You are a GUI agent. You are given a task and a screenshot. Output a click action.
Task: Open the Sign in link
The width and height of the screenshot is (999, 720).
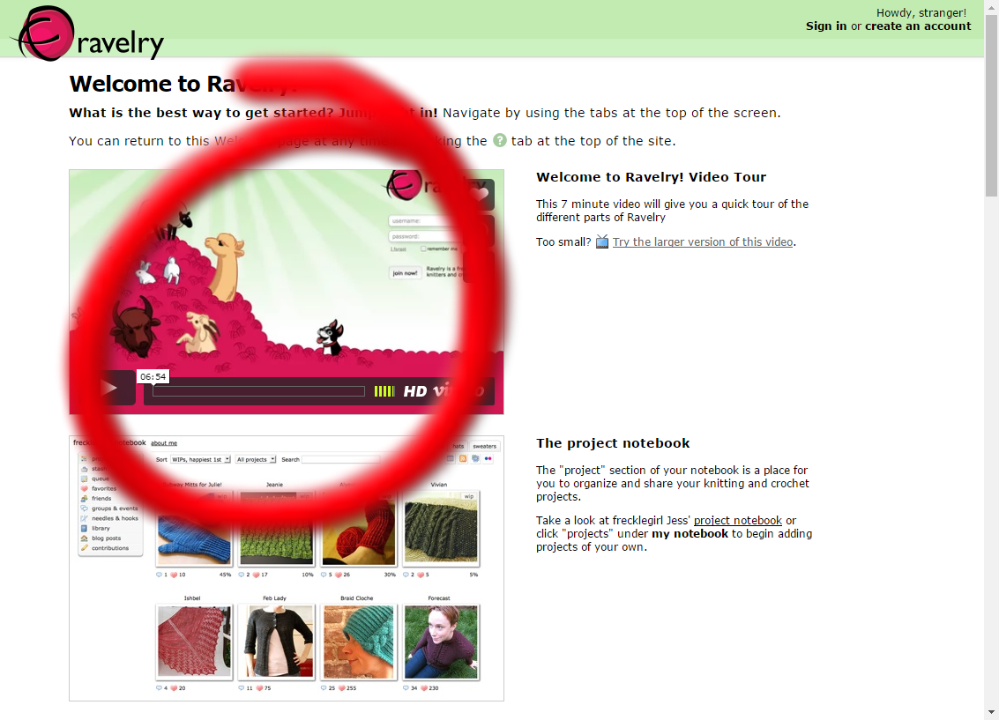[825, 26]
